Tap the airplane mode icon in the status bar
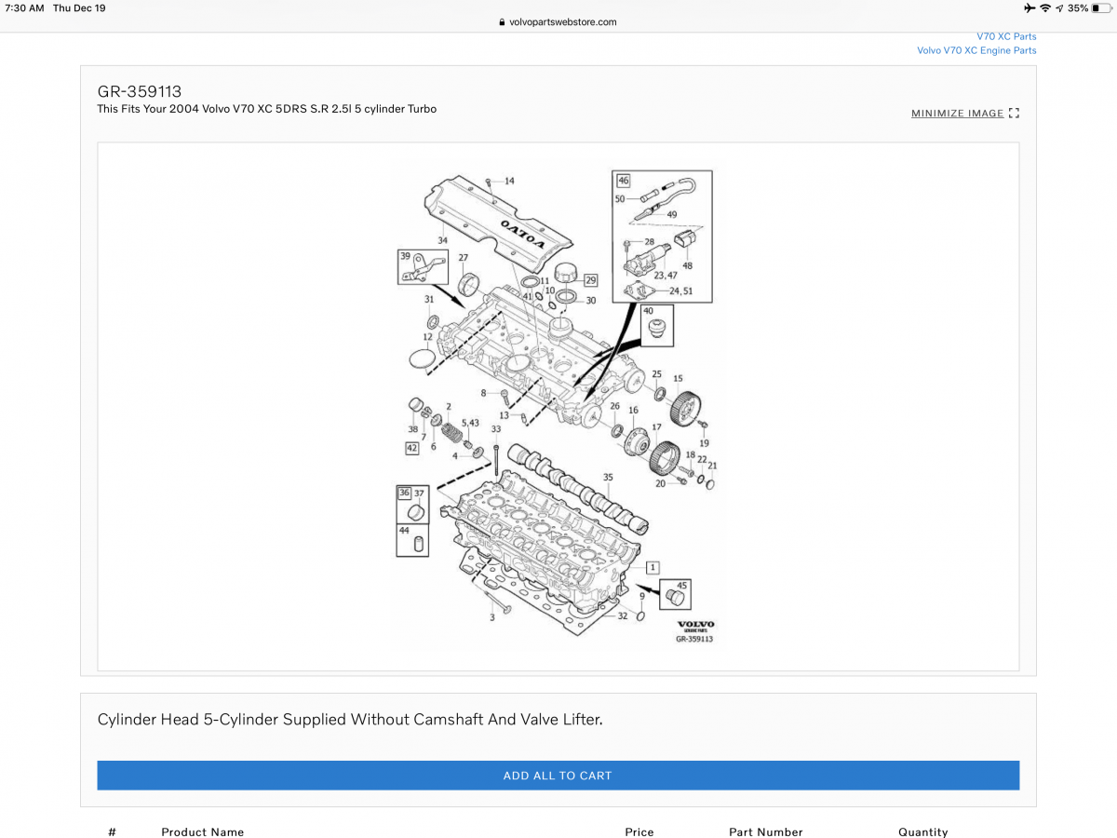 click(x=1030, y=7)
